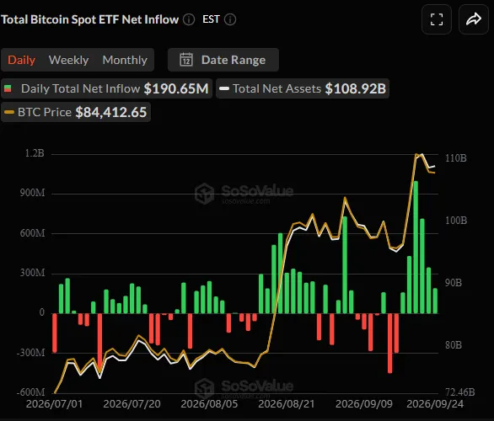Viewport: 494px width, 421px height.
Task: Click the deepest red outflow bar in September
Action: tap(389, 344)
